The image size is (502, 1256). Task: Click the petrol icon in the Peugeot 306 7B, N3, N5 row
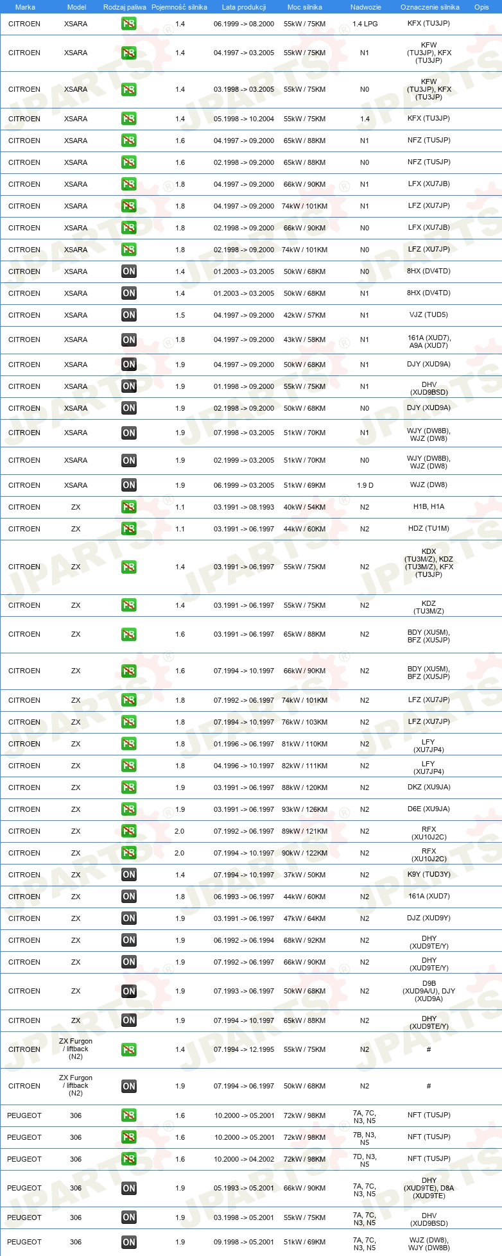coord(129,1137)
